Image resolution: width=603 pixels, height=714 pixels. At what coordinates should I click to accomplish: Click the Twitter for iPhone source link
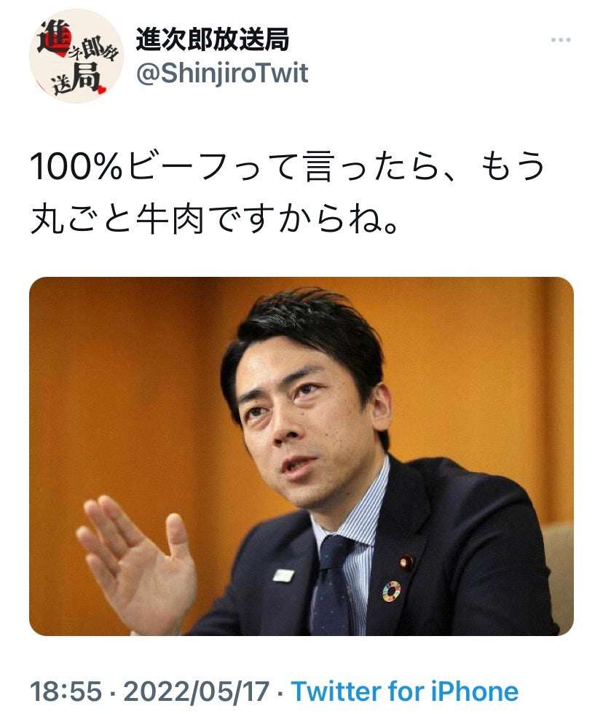click(x=405, y=691)
